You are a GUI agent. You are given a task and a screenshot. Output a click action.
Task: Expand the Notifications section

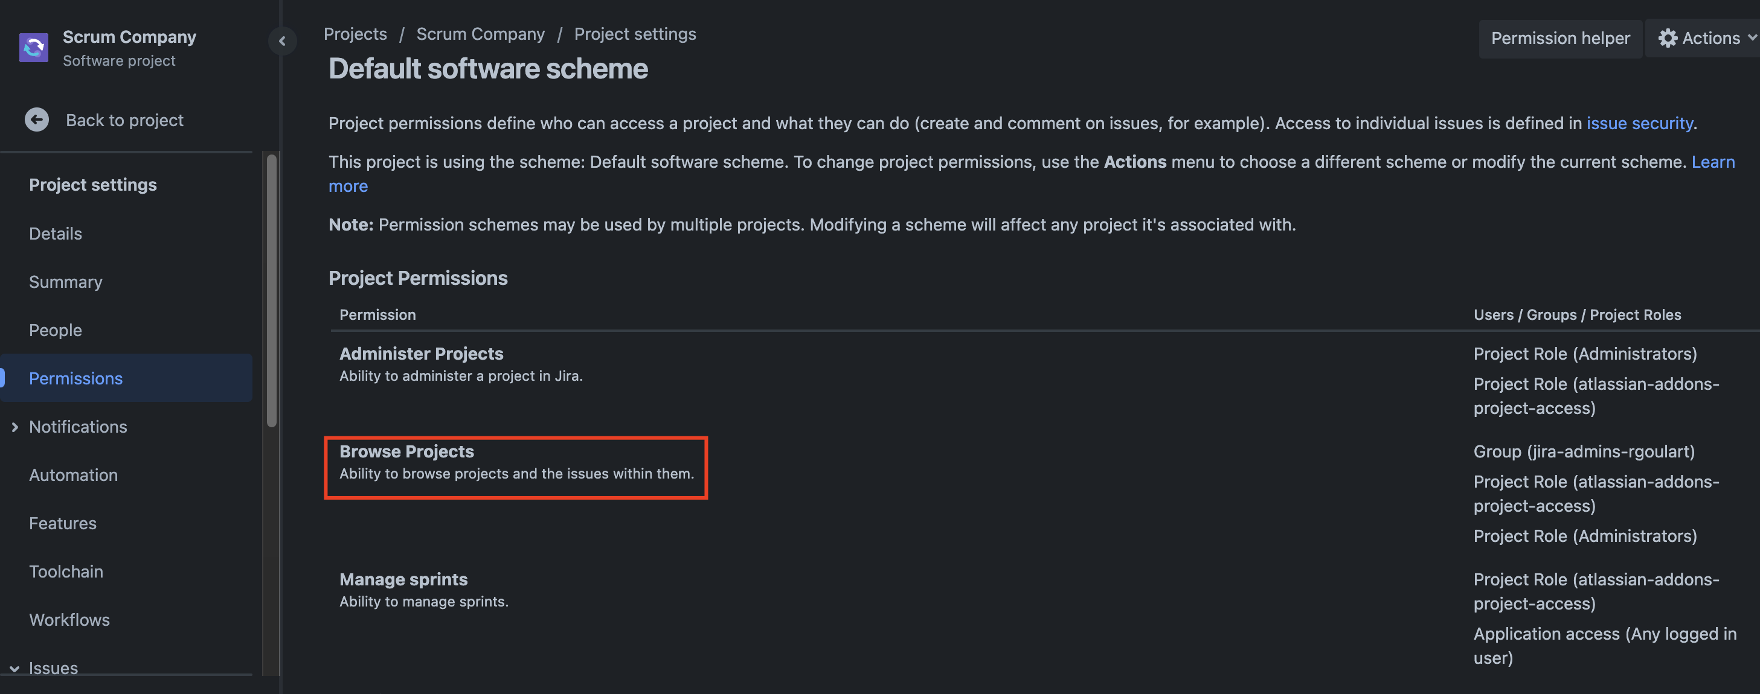15,427
